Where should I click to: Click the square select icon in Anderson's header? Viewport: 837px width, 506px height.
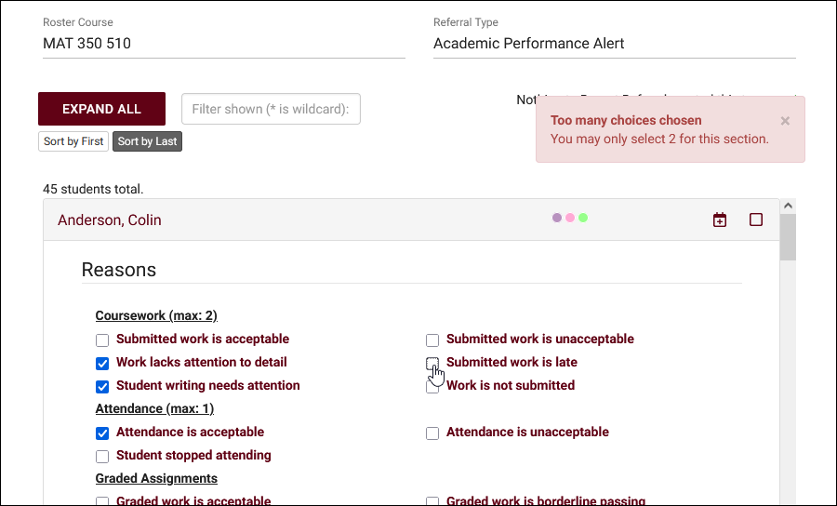pos(756,220)
